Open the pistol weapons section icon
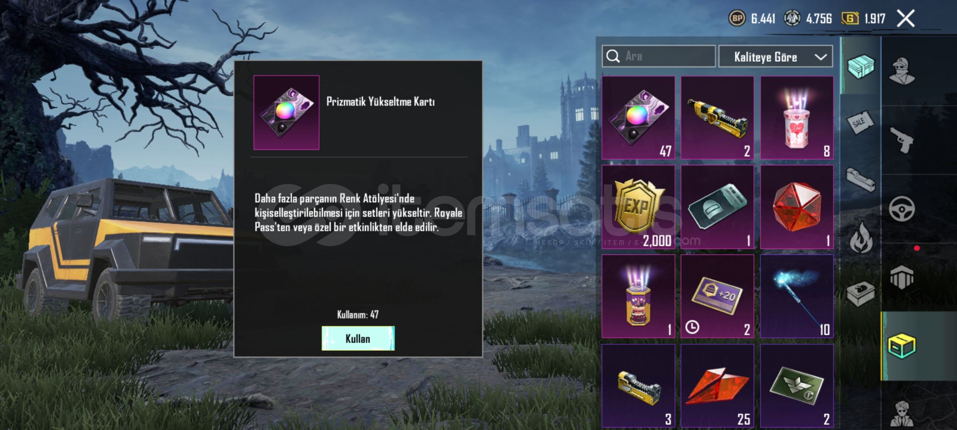957x430 pixels. [x=902, y=140]
